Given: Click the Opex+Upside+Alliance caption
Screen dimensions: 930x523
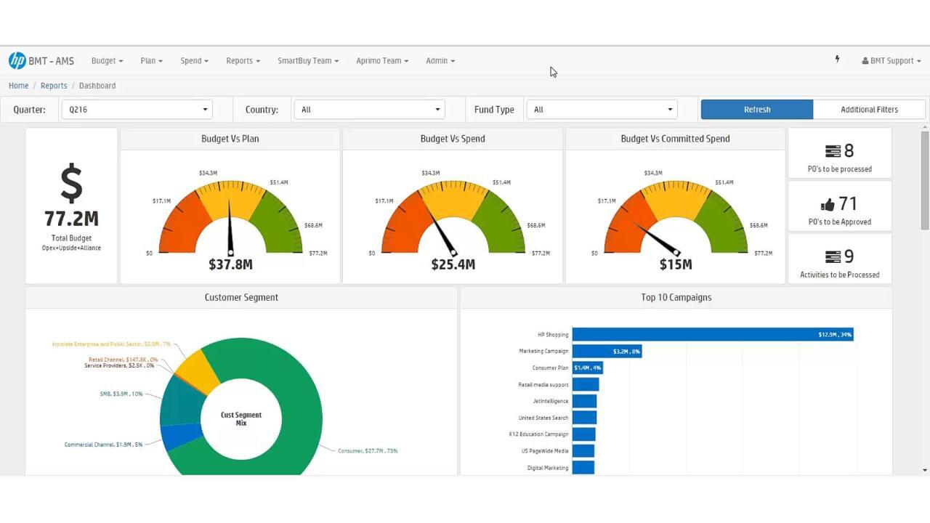Looking at the screenshot, I should (71, 248).
